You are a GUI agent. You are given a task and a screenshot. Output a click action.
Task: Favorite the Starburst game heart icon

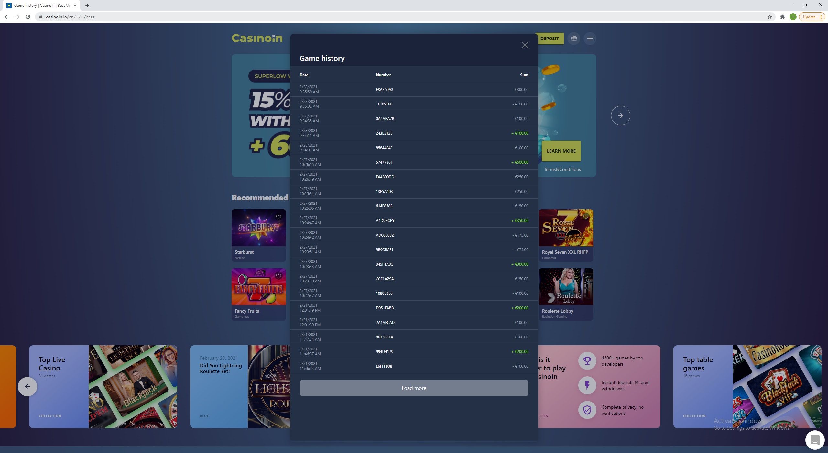278,217
